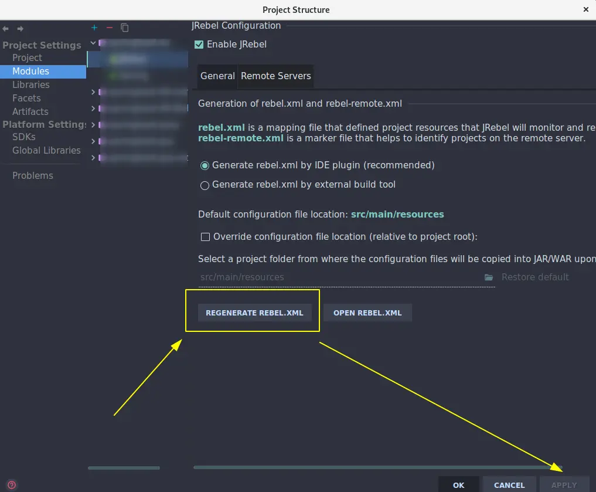Click Restore default link
The height and width of the screenshot is (492, 596).
point(535,277)
